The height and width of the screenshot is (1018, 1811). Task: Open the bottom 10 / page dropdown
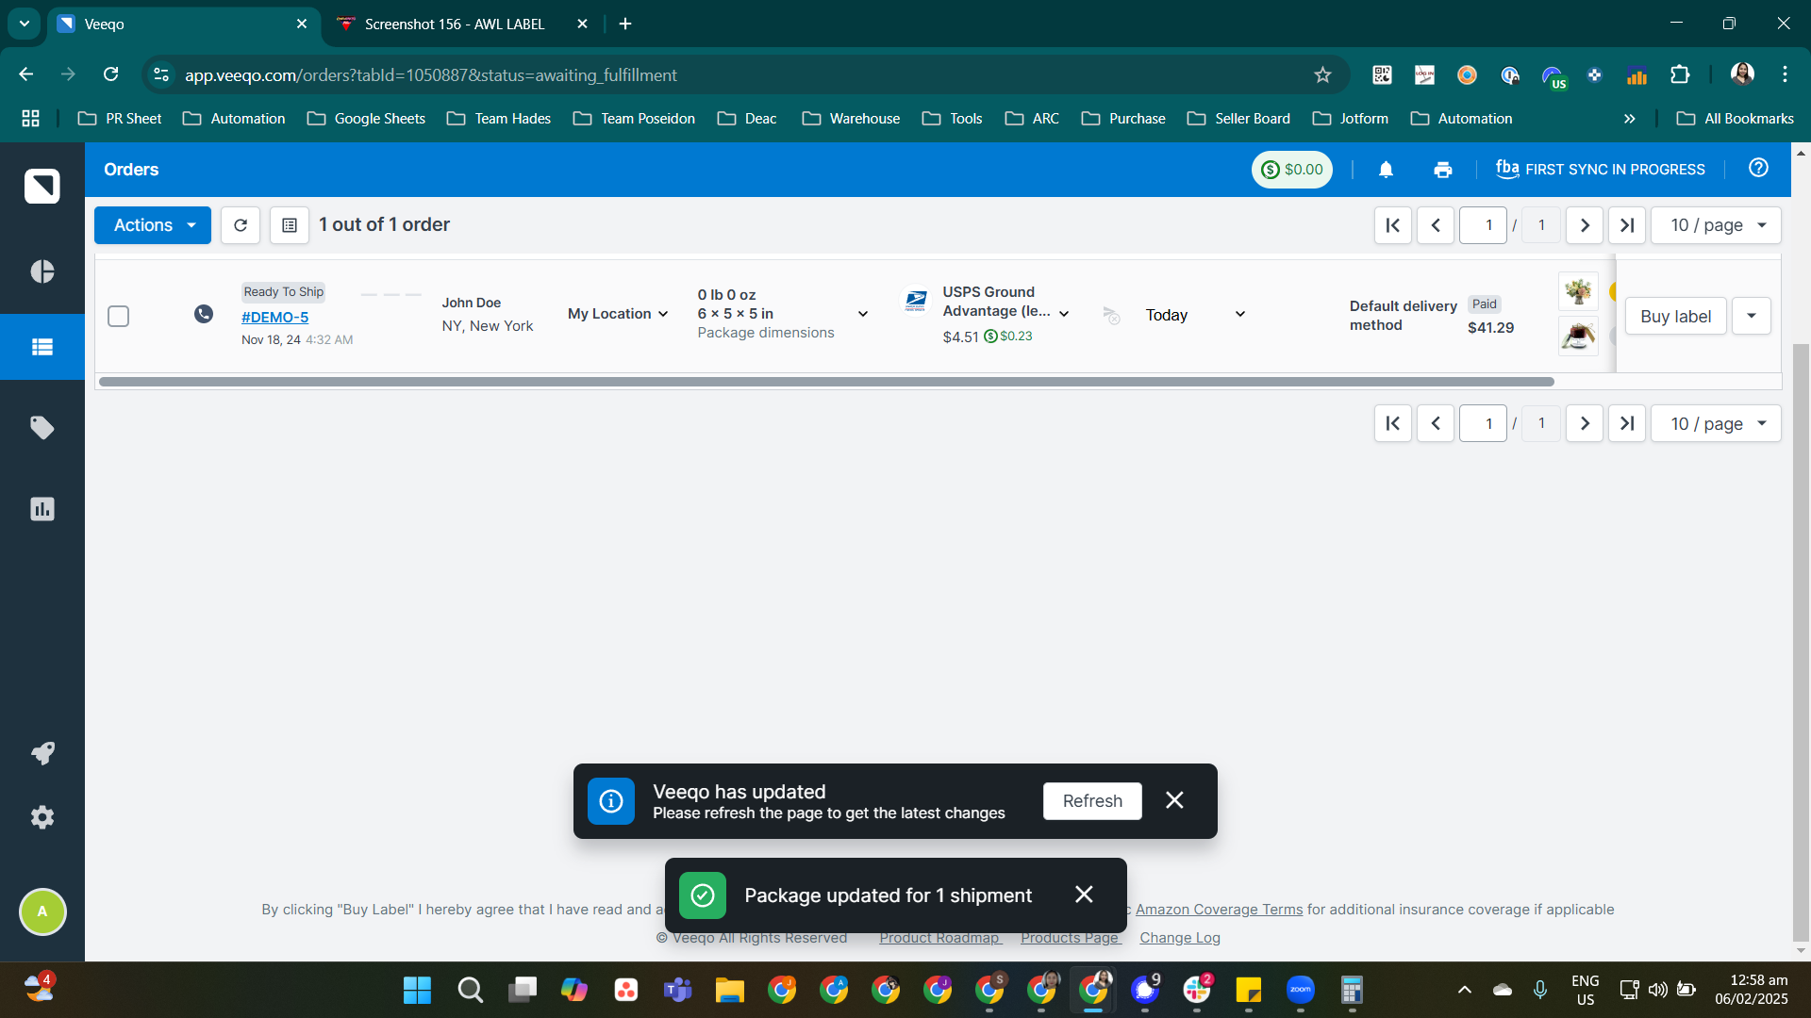pyautogui.click(x=1716, y=423)
